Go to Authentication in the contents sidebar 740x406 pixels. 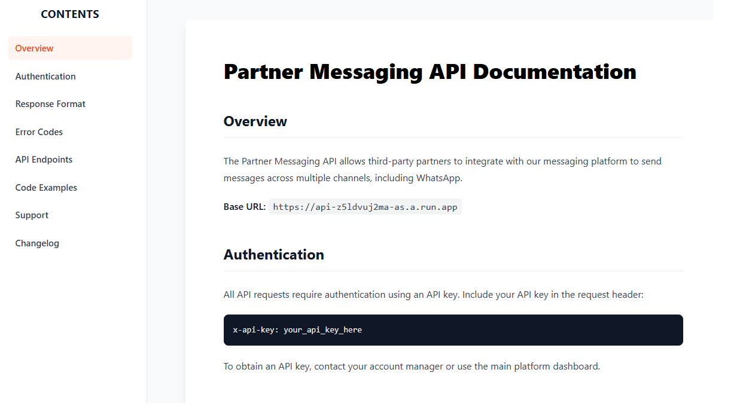pos(45,77)
